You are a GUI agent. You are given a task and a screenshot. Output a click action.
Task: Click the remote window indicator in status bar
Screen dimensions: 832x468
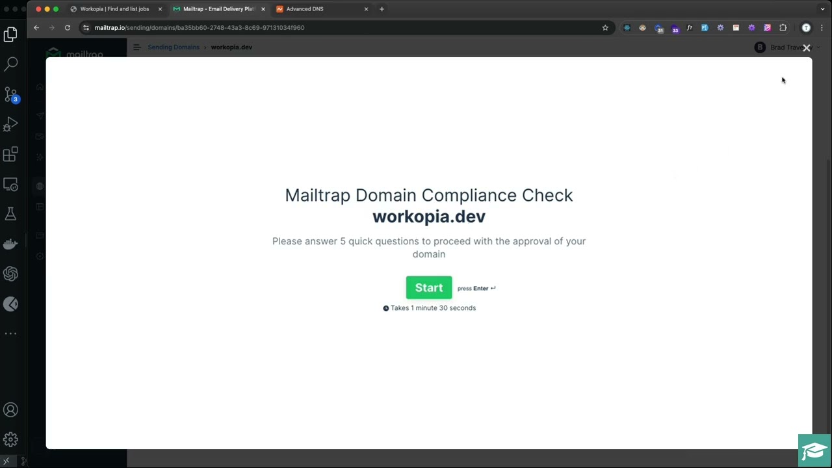pos(6,461)
